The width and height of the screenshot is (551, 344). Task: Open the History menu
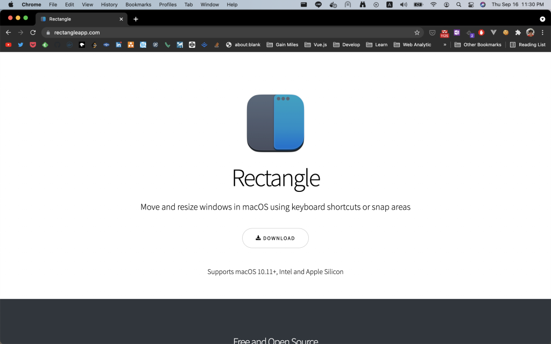(109, 4)
